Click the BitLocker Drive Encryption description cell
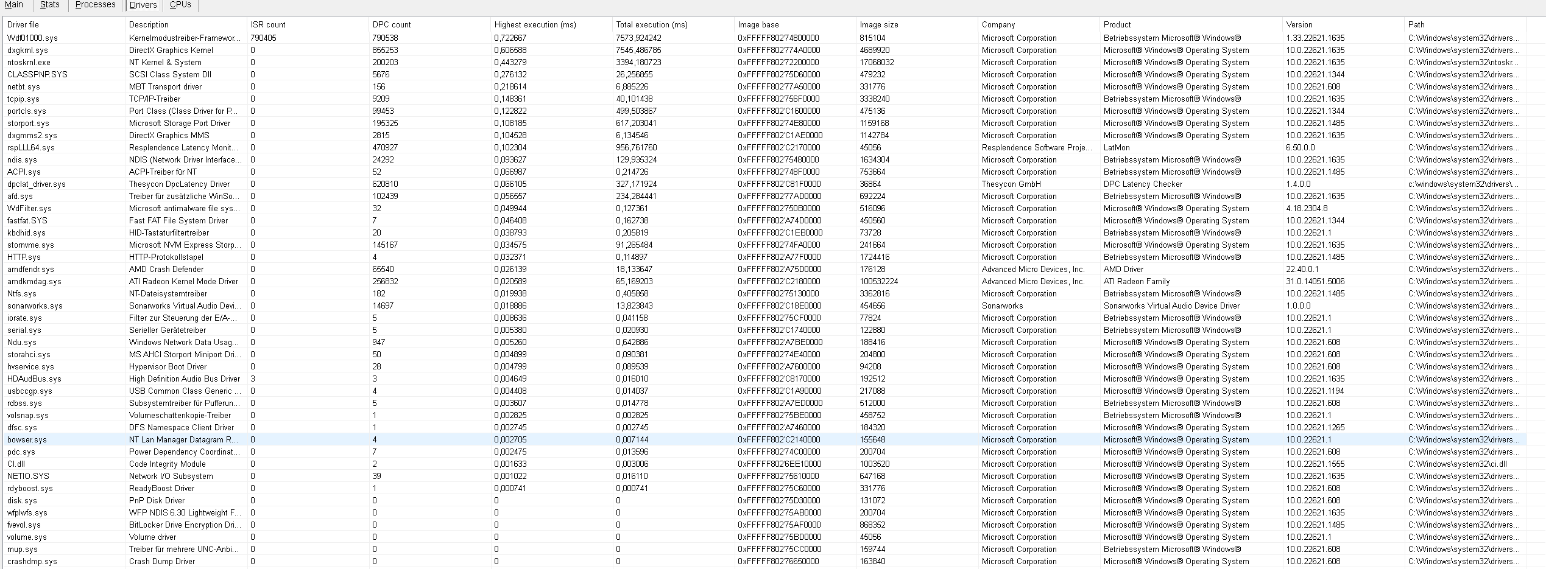The image size is (1546, 569). coord(185,525)
